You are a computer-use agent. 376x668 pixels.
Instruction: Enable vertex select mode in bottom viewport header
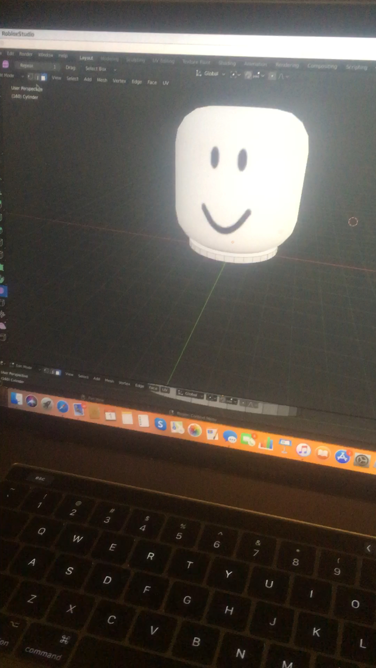46,371
